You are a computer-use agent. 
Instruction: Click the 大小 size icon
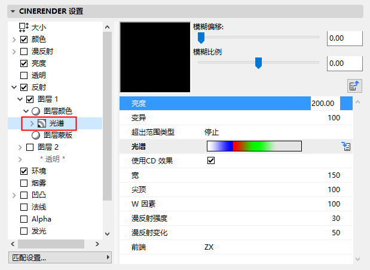pyautogui.click(x=23, y=28)
